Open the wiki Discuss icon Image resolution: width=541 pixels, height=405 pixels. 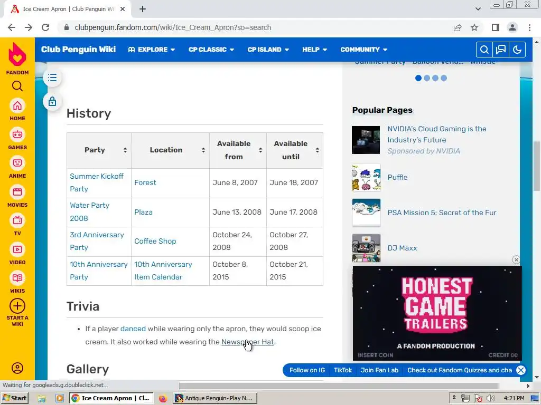coord(501,50)
